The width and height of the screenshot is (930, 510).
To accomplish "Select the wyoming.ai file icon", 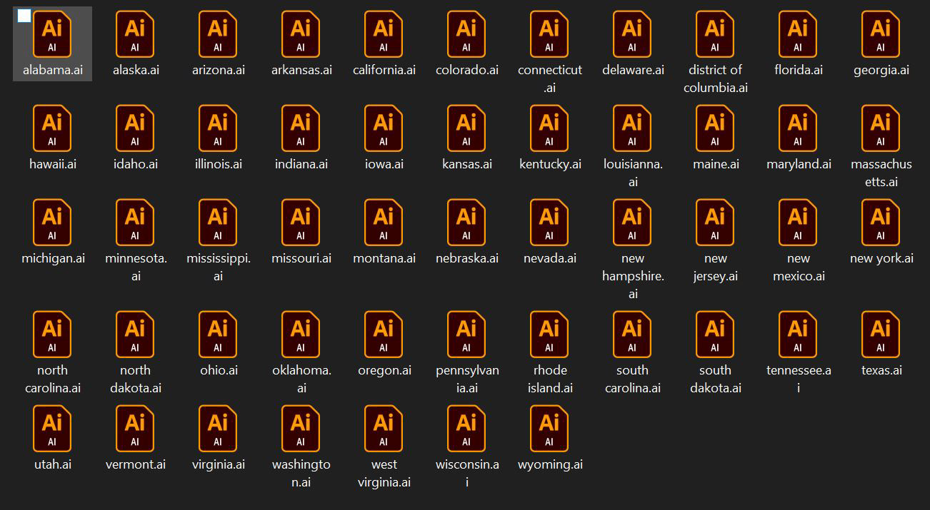I will click(x=549, y=429).
